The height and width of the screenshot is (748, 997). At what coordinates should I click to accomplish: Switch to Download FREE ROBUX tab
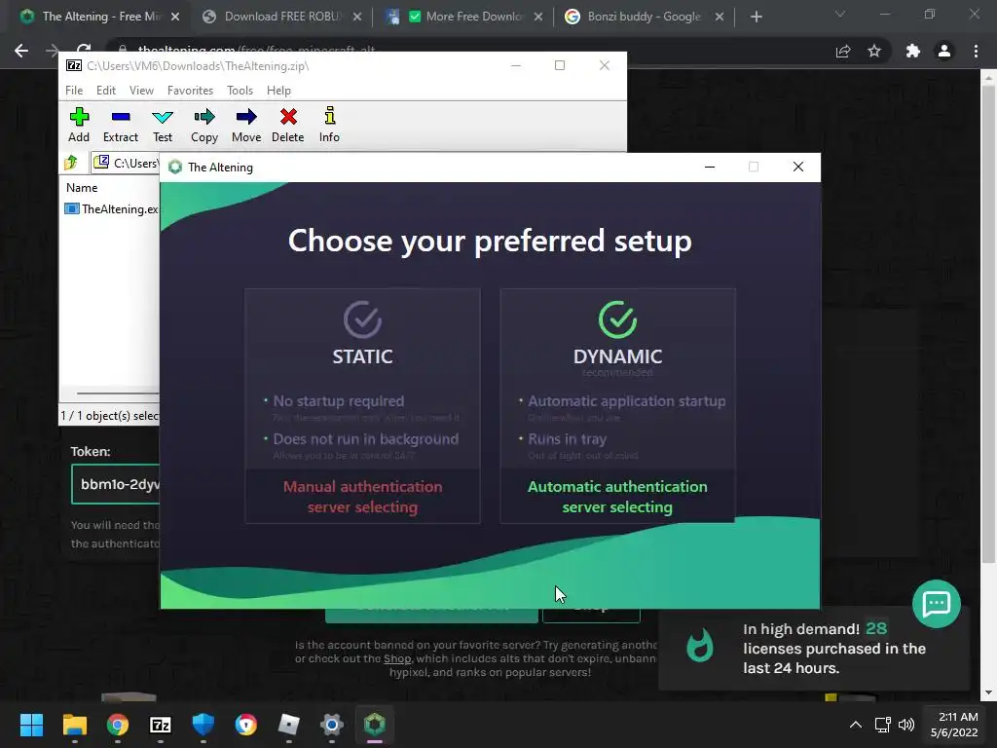click(281, 17)
